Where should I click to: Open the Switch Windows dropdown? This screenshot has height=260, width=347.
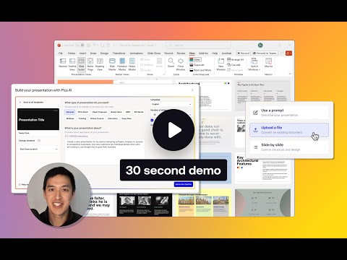pyautogui.click(x=254, y=64)
